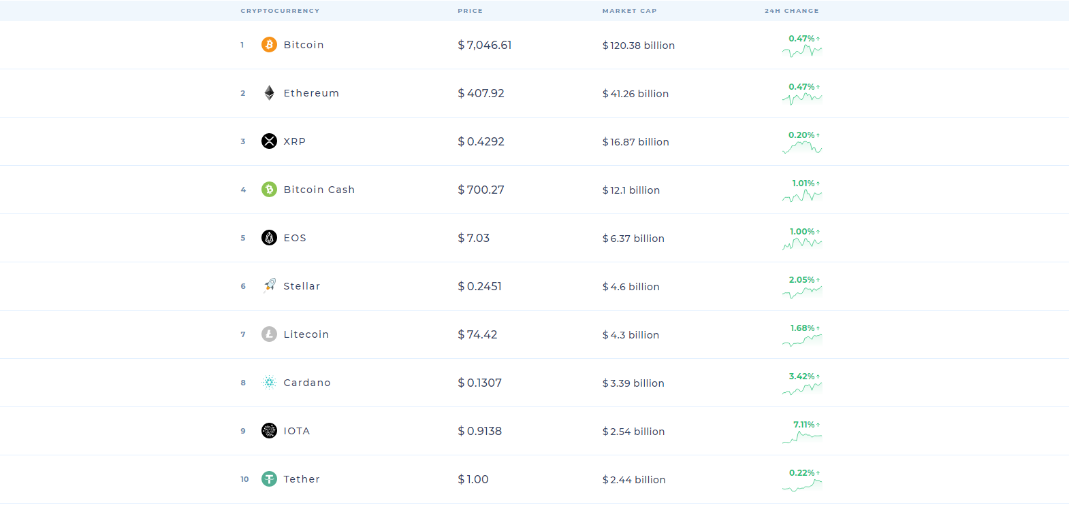This screenshot has height=505, width=1069.
Task: Click EOS's 24h sparkline chart
Action: tap(802, 244)
